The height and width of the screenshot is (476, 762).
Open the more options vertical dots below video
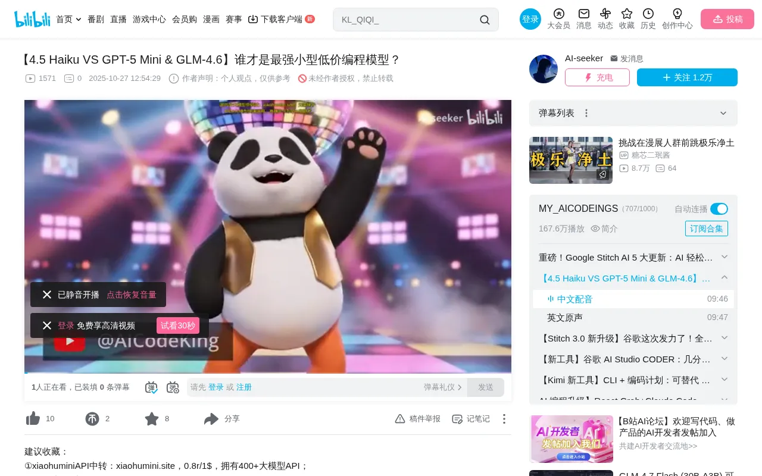click(504, 419)
